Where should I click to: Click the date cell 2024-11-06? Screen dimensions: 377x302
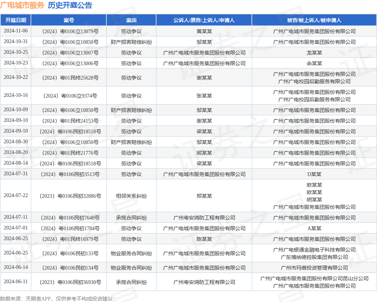tap(15, 31)
